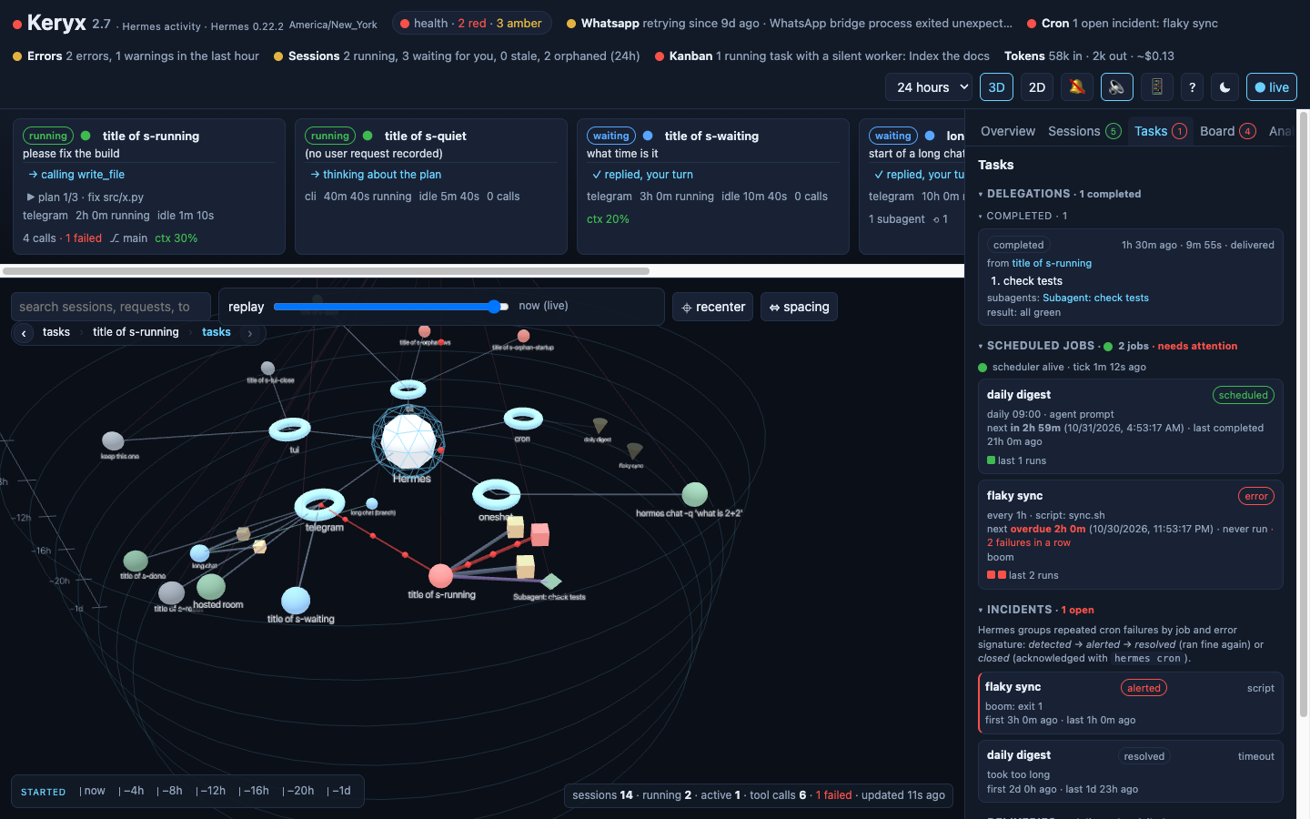Select the hosted room green sphere
This screenshot has height=819, width=1310.
pyautogui.click(x=211, y=587)
